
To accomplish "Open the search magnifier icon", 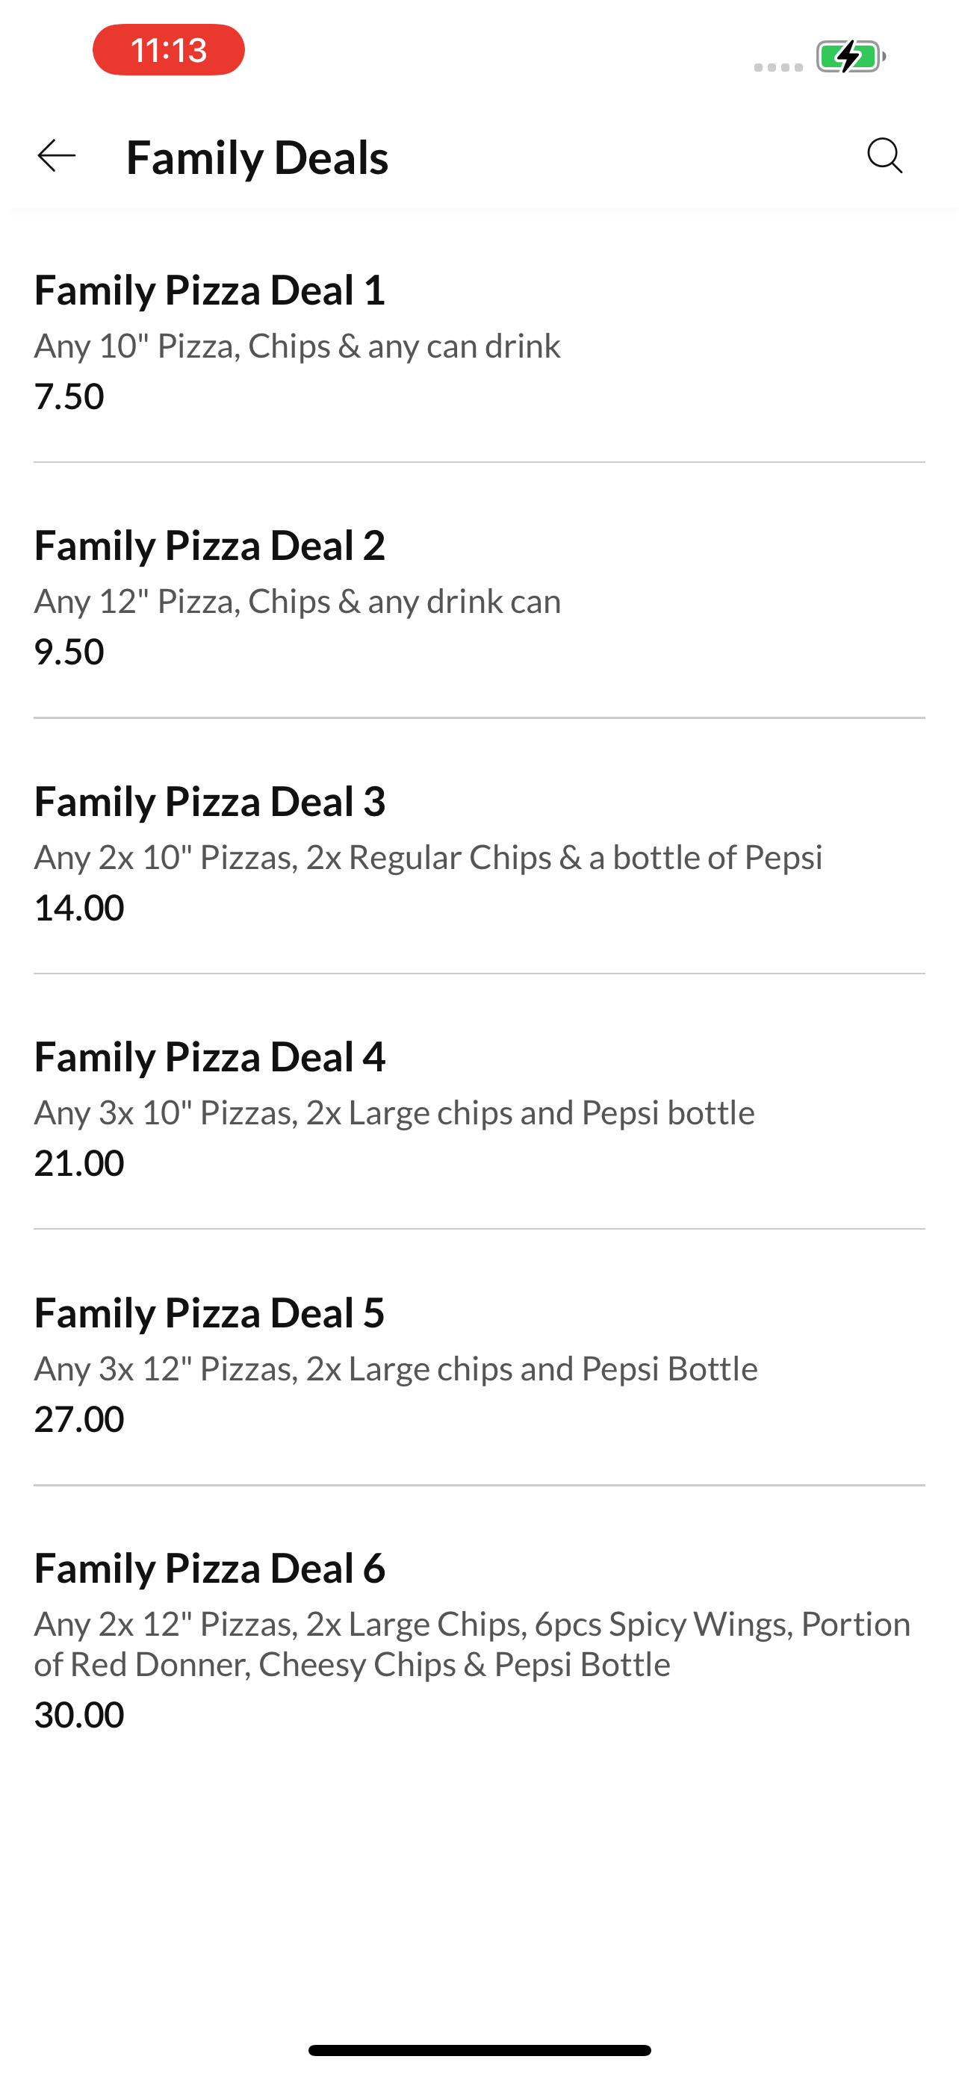I will click(884, 155).
